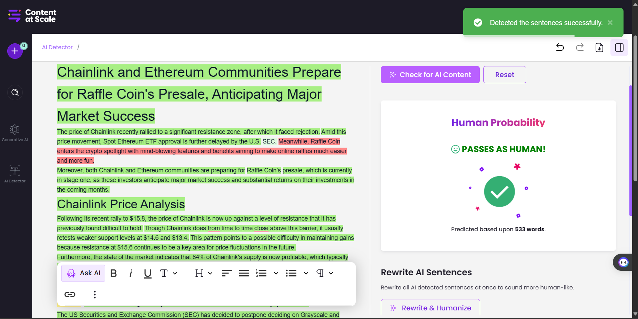Click the 'Human Probability' heading
This screenshot has width=638, height=319.
tap(498, 123)
